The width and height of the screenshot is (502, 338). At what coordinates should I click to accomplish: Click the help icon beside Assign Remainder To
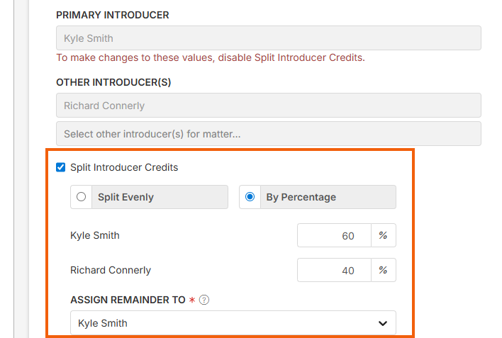(204, 300)
